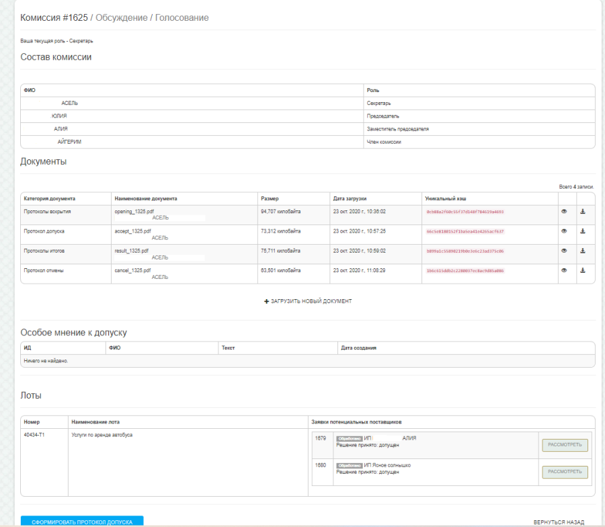Preview cancel_1325.pdf using the eye icon
Viewport: 605px width, 527px height.
point(565,270)
